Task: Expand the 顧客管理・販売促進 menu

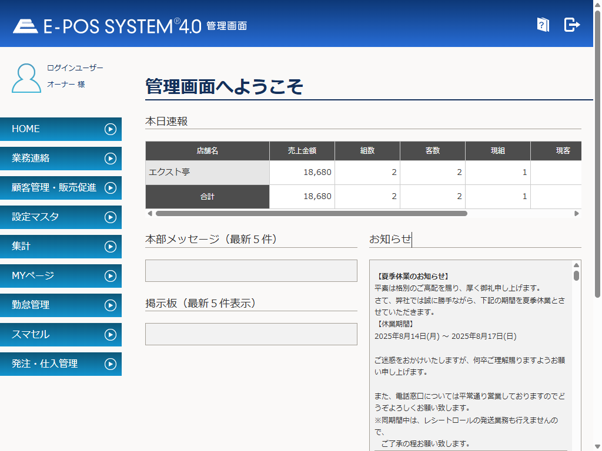Action: pos(54,188)
